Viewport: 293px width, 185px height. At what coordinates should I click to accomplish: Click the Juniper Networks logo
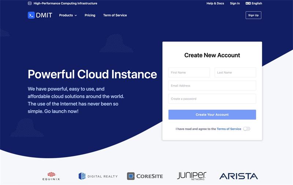click(x=192, y=176)
